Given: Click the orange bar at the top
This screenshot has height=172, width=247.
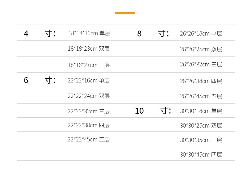Looking at the screenshot, I should click(125, 13).
